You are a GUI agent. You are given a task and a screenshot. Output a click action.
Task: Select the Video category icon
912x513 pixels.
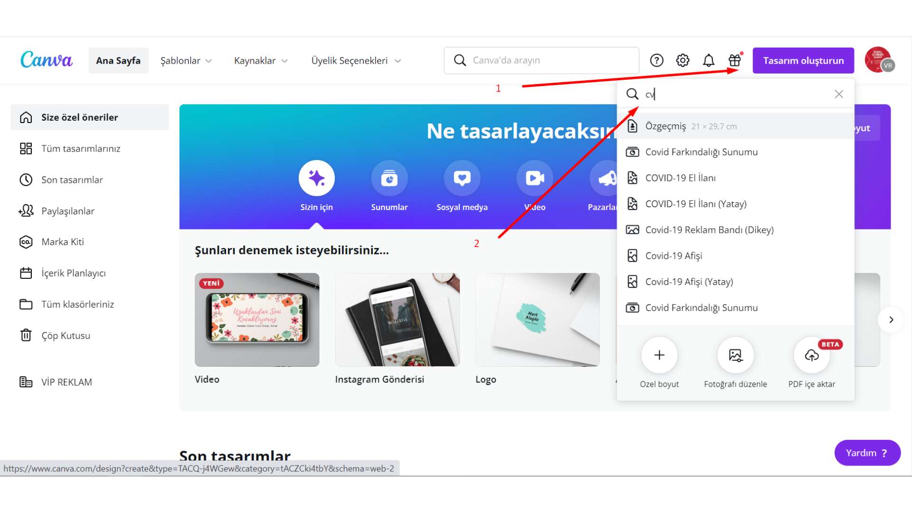click(534, 178)
